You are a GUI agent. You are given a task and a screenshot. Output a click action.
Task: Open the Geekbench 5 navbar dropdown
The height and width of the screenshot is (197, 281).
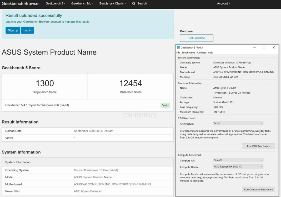pyautogui.click(x=56, y=4)
